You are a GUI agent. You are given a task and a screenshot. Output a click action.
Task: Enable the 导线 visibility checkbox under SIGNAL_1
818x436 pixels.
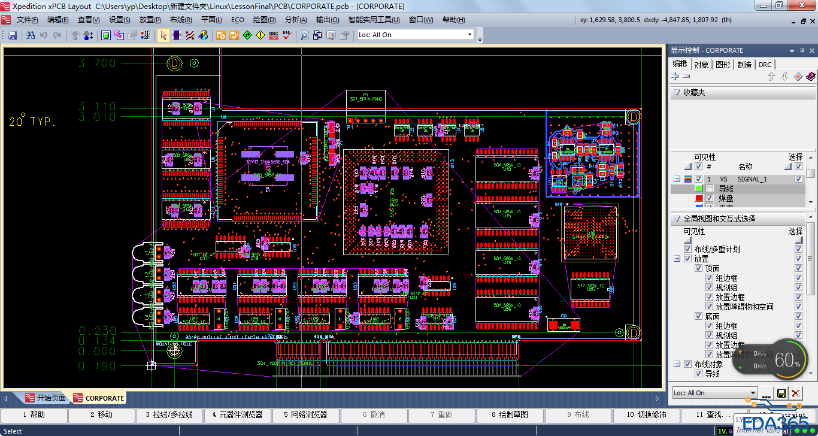coord(710,189)
